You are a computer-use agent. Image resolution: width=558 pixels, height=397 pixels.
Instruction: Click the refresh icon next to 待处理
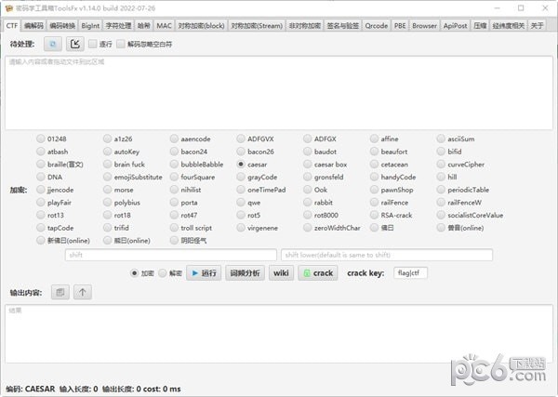tap(53, 44)
